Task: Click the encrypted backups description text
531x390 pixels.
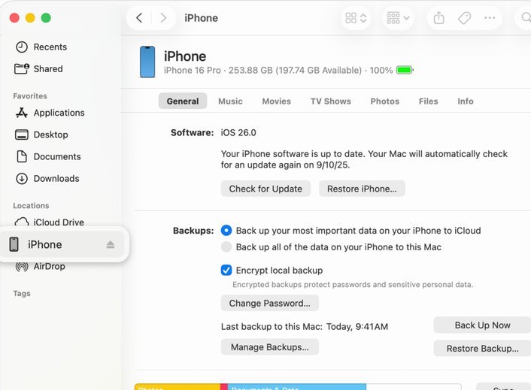Action: [353, 285]
